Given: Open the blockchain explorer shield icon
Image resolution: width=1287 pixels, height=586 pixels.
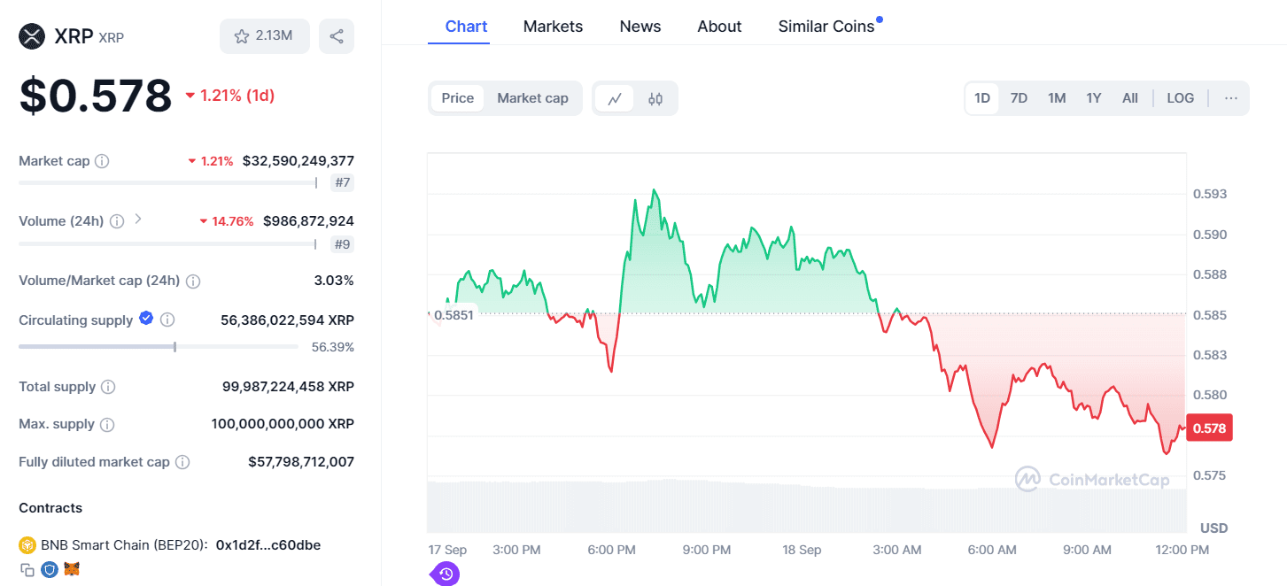Looking at the screenshot, I should tap(49, 569).
